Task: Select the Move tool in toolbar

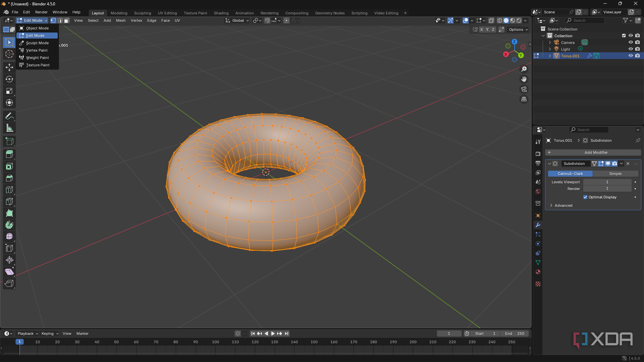Action: 9,67
